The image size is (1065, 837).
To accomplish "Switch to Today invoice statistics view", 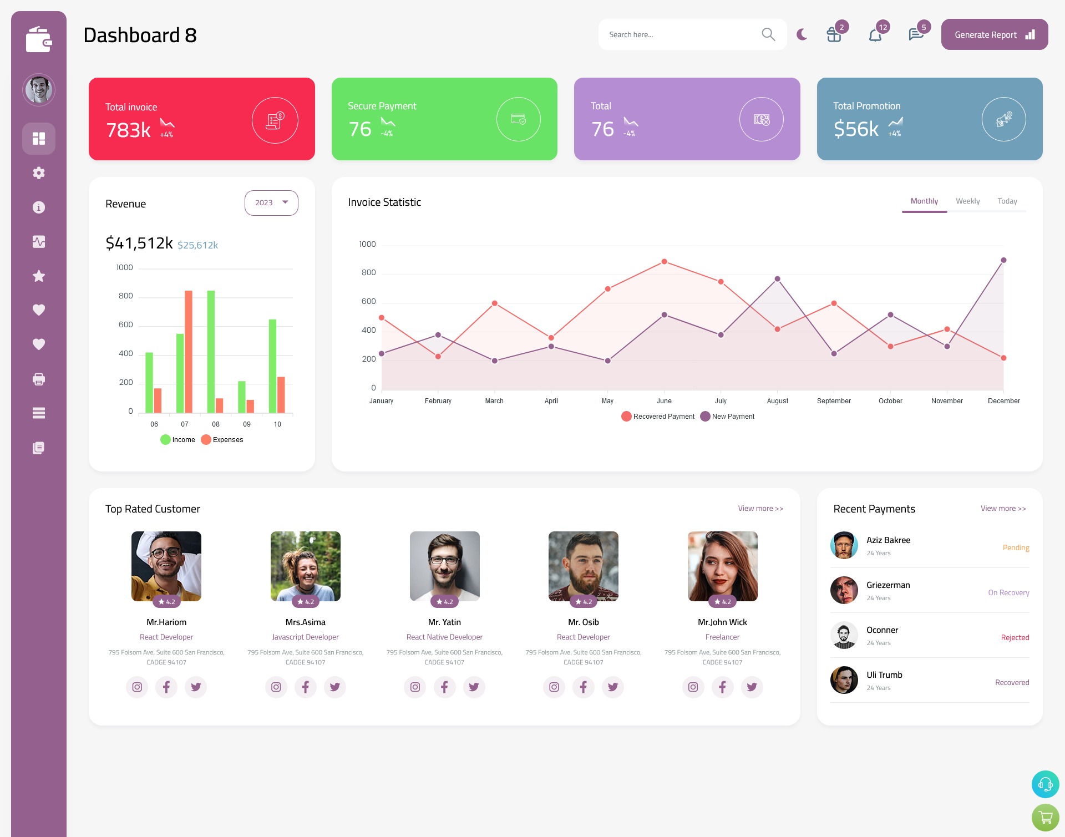I will coord(1007,201).
